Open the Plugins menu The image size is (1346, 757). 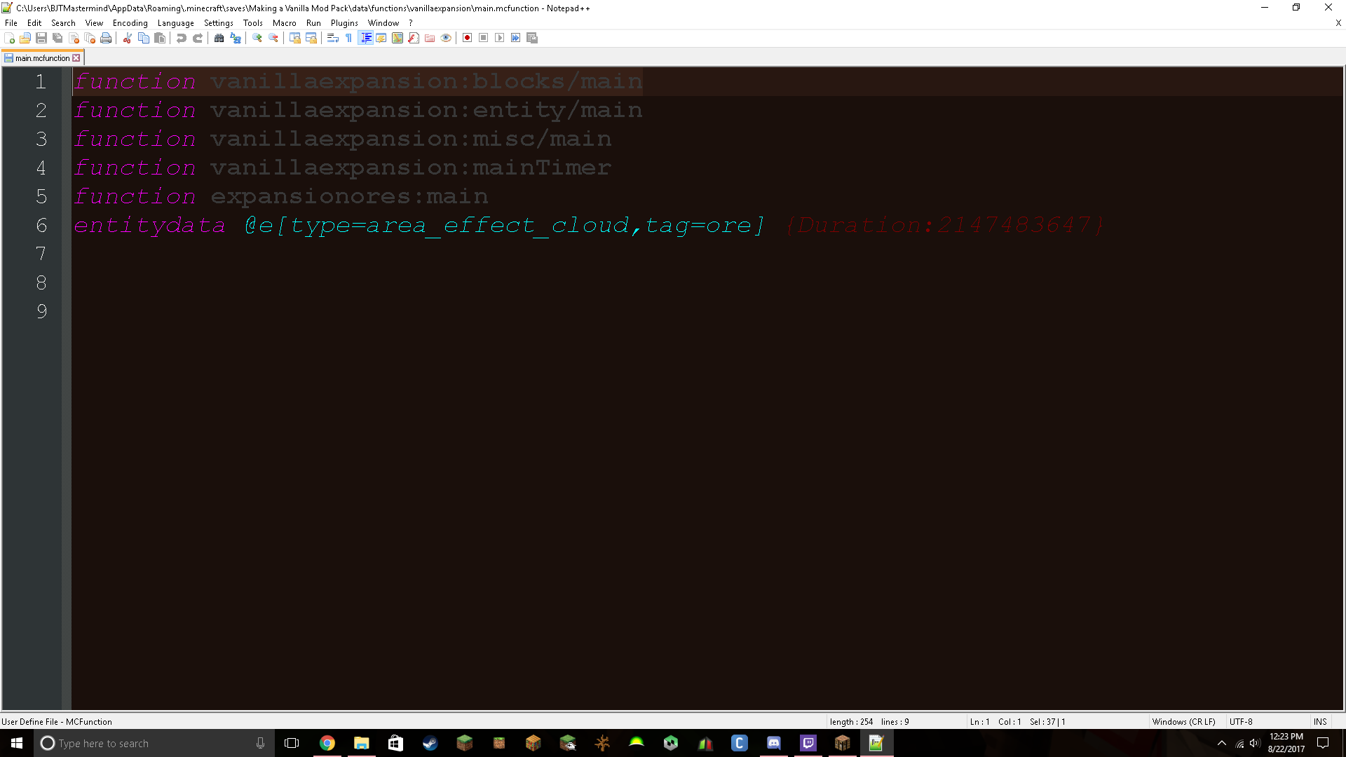[x=344, y=23]
